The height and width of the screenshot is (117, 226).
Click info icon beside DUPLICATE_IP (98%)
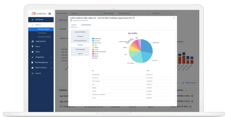pyautogui.click(x=190, y=107)
